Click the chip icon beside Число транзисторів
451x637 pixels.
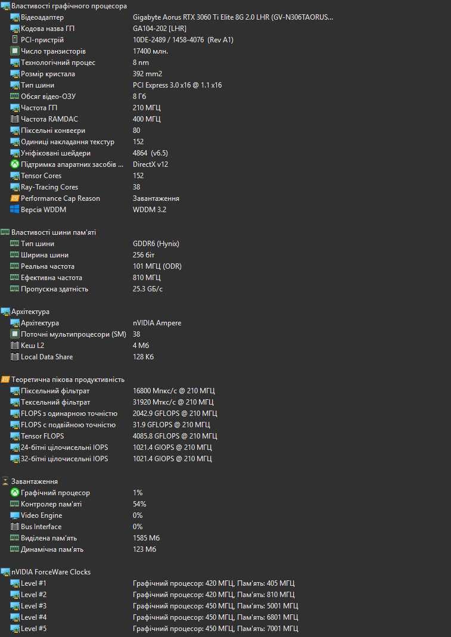tap(15, 51)
